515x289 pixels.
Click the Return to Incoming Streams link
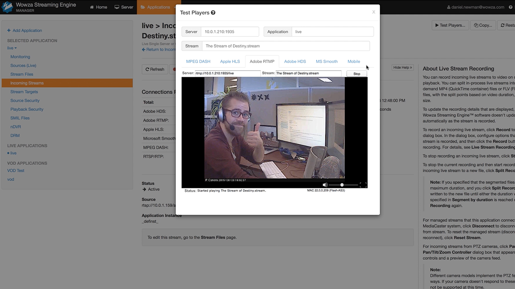pos(159,50)
